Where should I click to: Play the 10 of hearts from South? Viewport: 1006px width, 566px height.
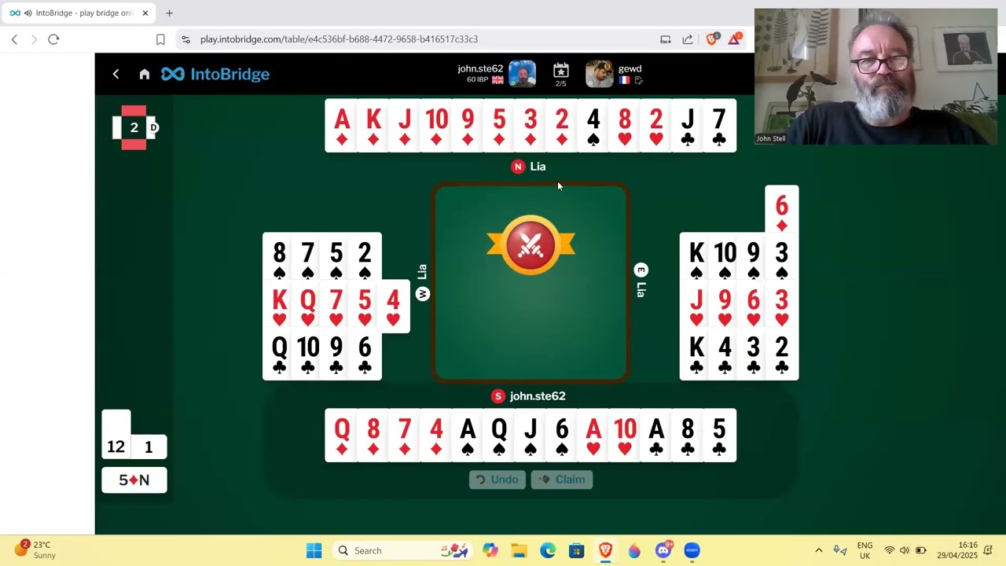(625, 436)
